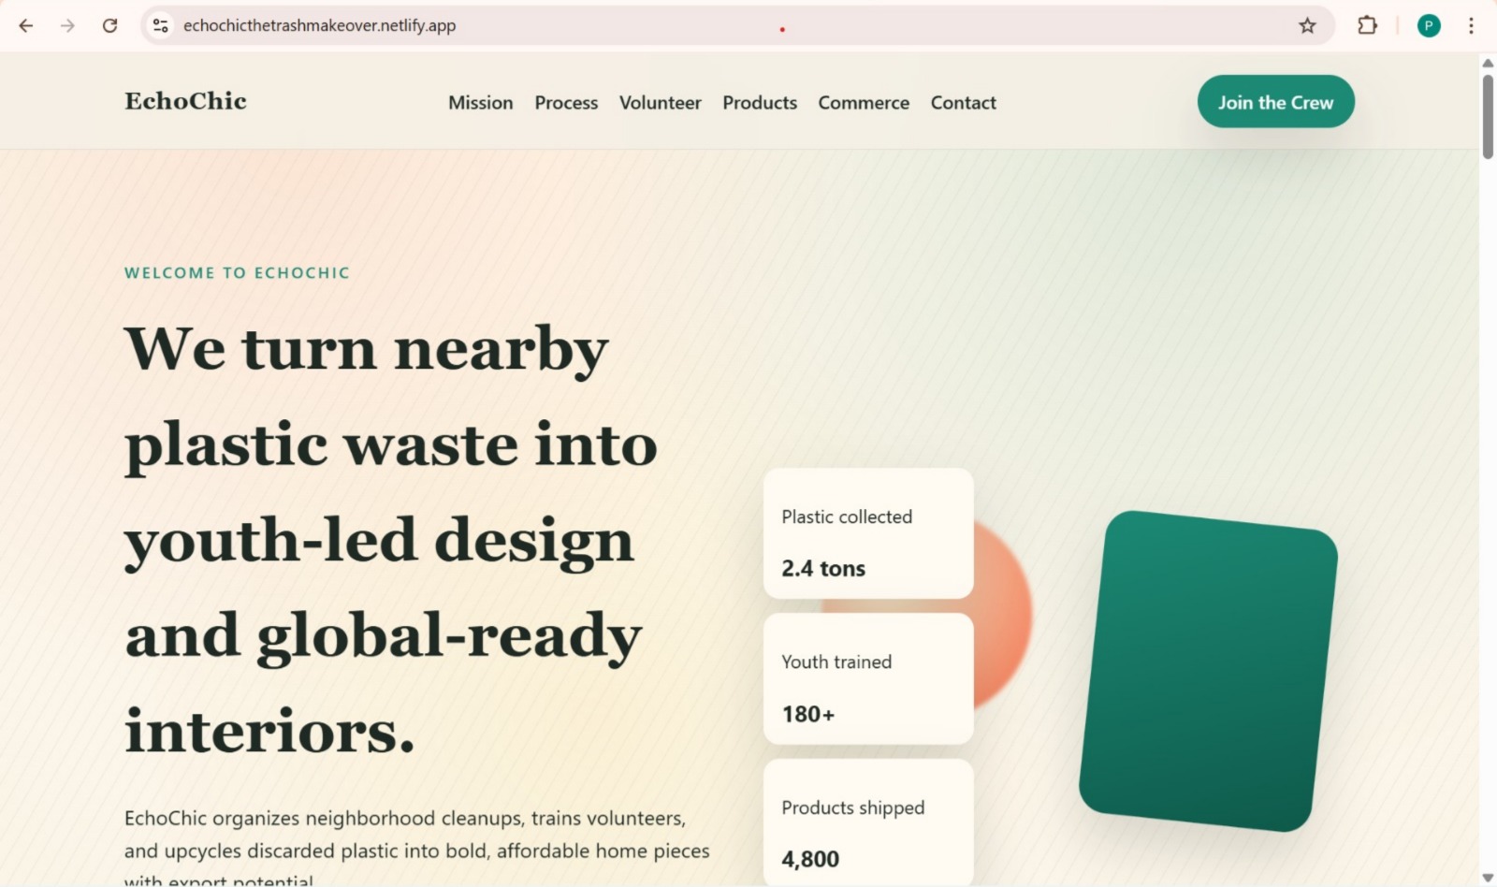Go back with browser back arrow
The width and height of the screenshot is (1497, 887).
pos(26,25)
